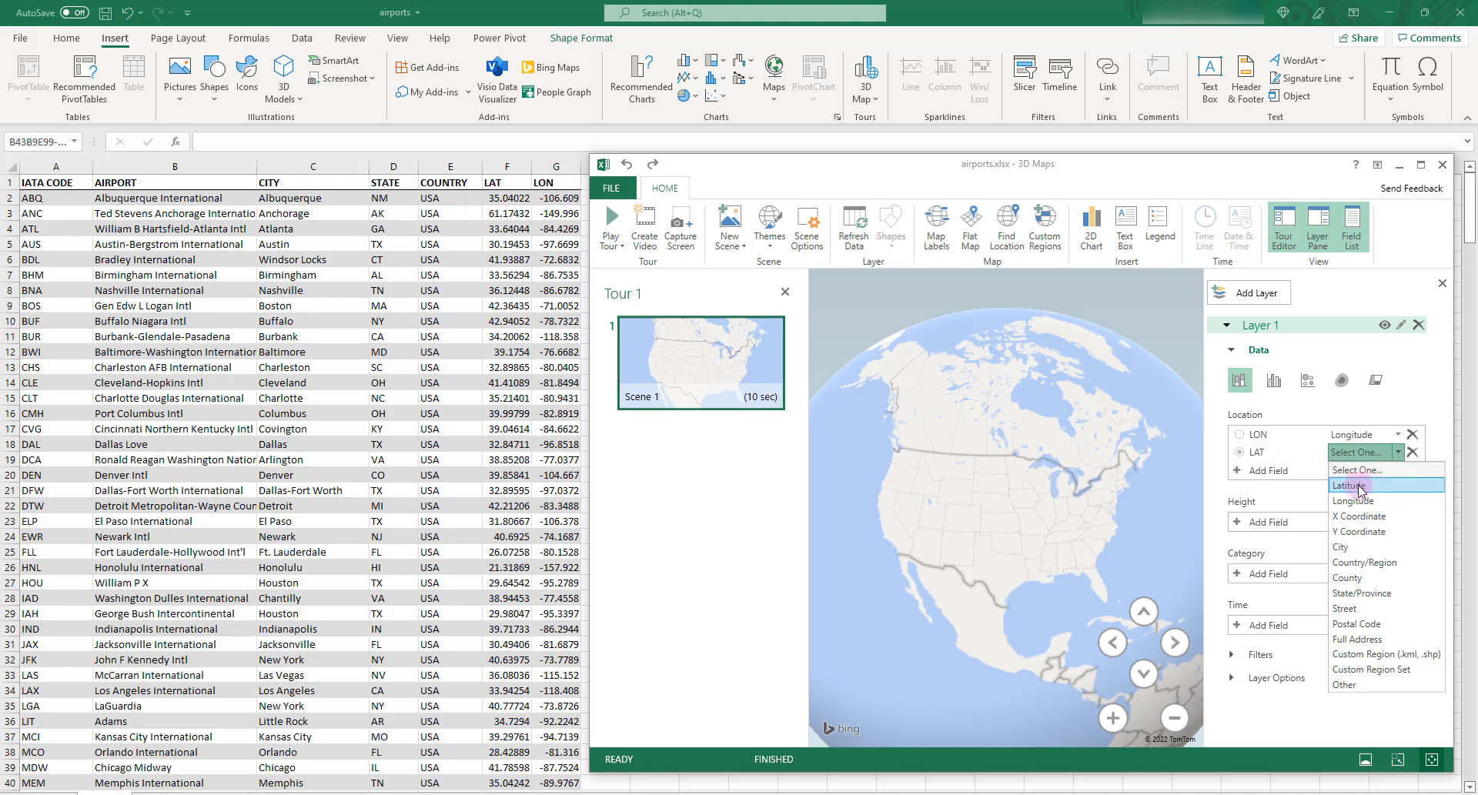The image size is (1478, 795).
Task: Open Scene Options
Action: point(807,228)
